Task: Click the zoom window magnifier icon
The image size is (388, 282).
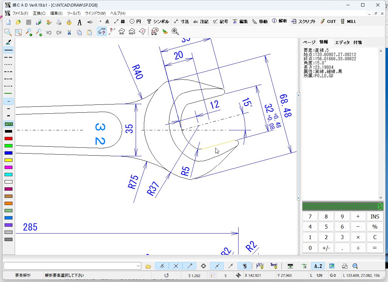Action: pyautogui.click(x=8, y=32)
